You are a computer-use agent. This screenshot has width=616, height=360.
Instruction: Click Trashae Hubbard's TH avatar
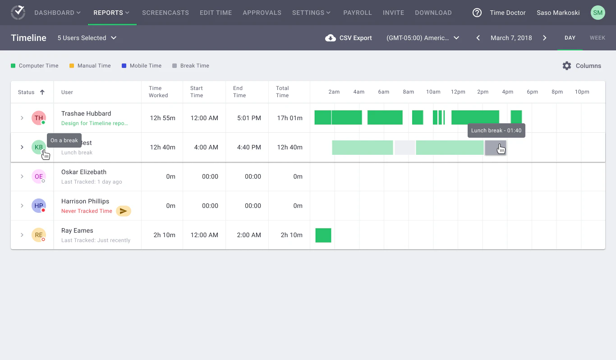point(39,117)
